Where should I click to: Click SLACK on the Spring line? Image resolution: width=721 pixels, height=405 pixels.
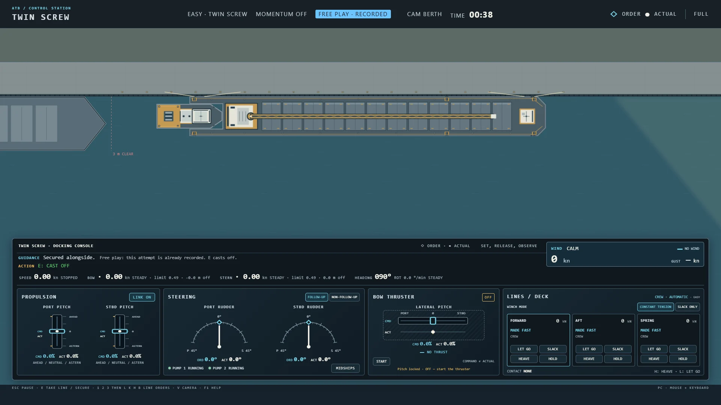[683, 349]
